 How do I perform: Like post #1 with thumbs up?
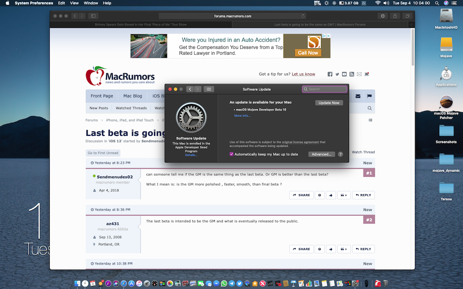331,195
